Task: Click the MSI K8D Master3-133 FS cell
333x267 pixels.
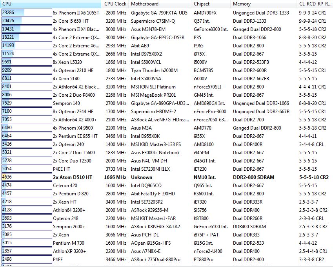Action: coord(156,144)
